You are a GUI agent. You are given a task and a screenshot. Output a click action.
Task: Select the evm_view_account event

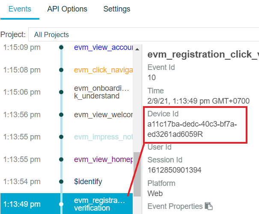[x=104, y=47]
